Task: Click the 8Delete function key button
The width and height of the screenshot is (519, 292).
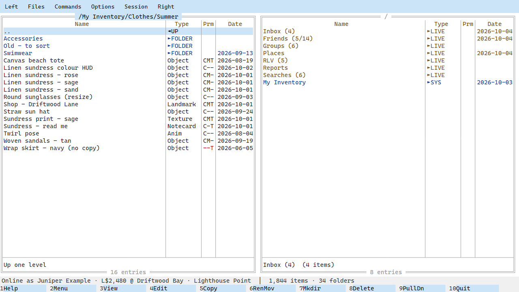Action: pyautogui.click(x=372, y=288)
